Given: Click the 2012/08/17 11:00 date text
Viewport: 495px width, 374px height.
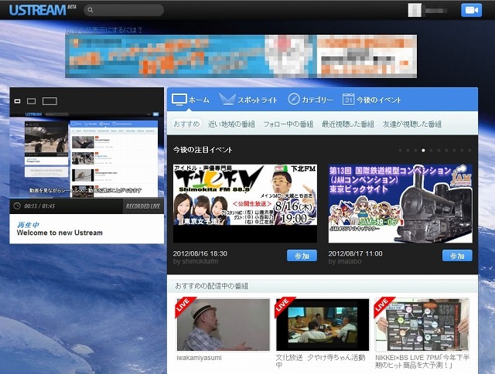Looking at the screenshot, I should (356, 253).
